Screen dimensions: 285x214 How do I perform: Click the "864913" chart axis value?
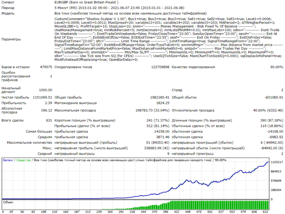(x=276, y=171)
